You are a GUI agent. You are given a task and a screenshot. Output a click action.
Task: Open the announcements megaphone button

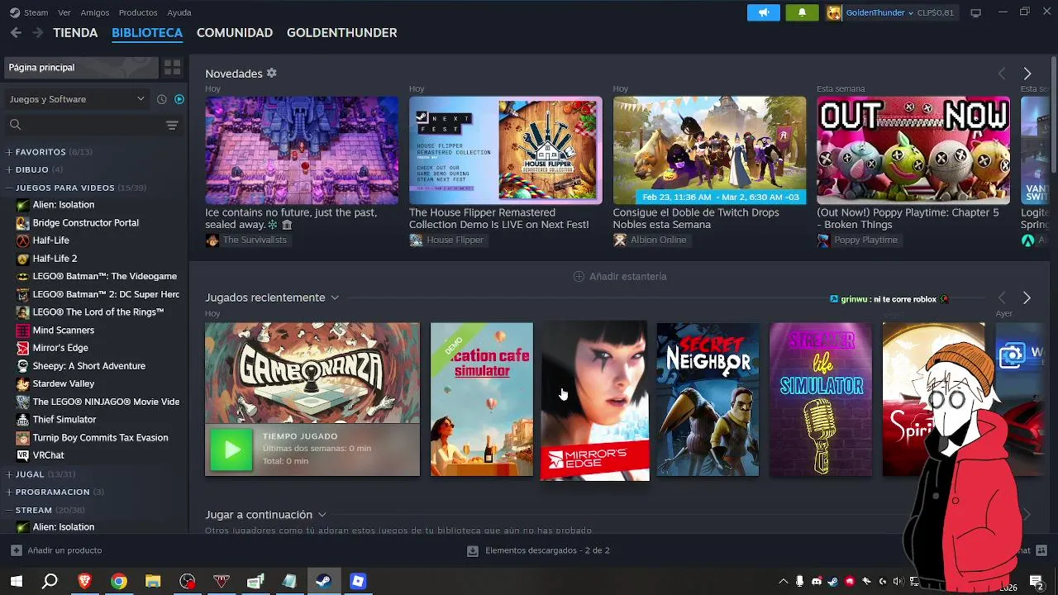coord(763,12)
